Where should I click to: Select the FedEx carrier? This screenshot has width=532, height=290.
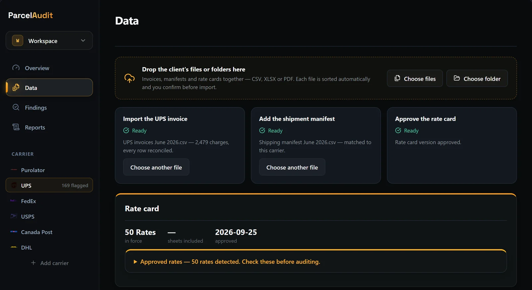[x=49, y=201]
